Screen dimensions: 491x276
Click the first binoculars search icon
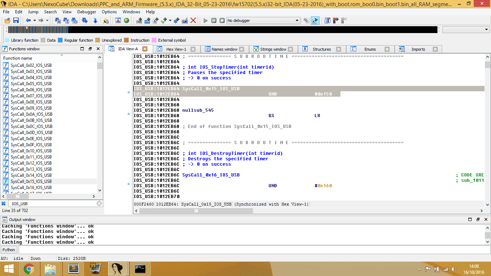point(58,20)
